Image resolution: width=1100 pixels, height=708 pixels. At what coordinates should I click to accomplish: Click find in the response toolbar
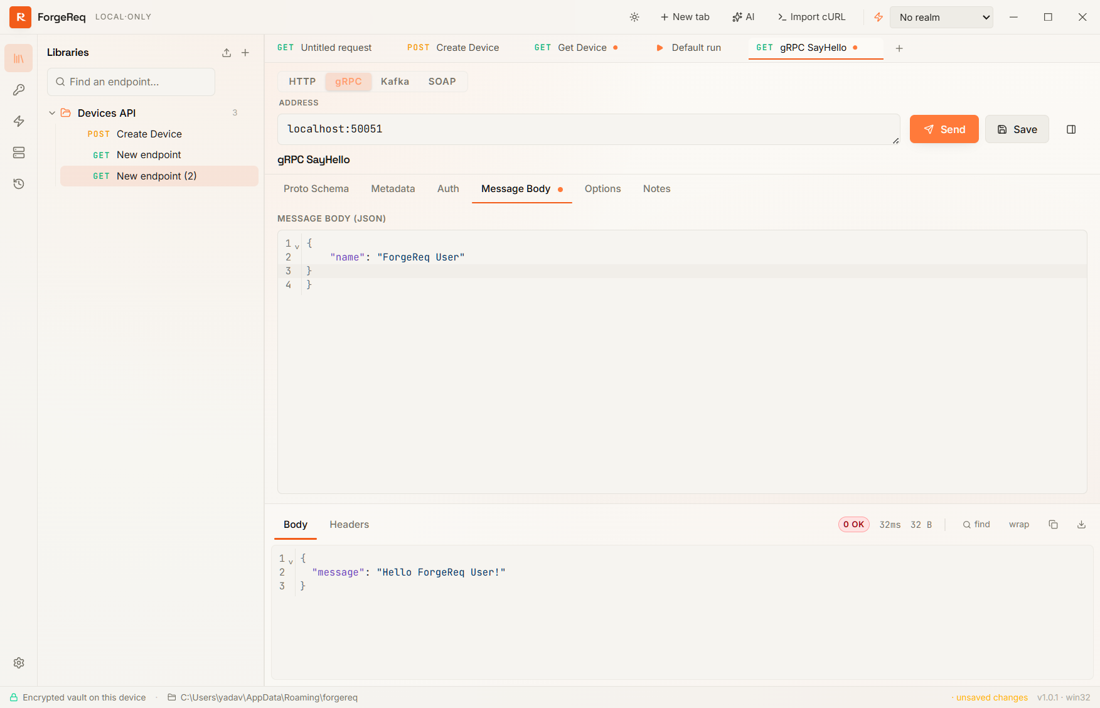(976, 525)
